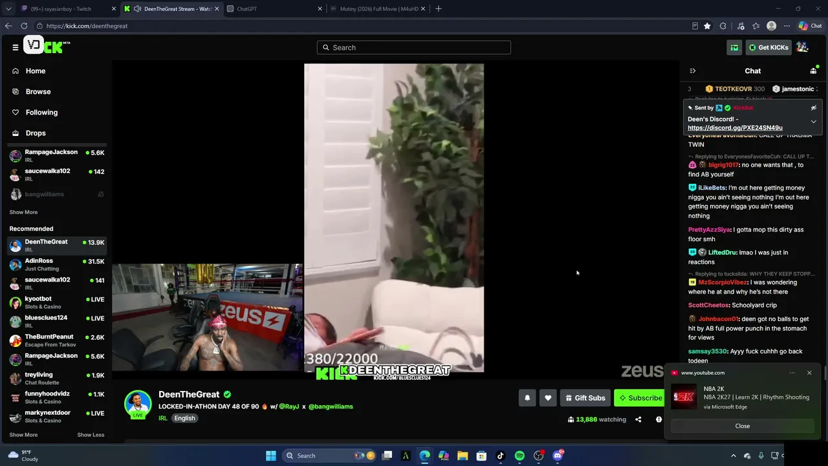The width and height of the screenshot is (828, 466).
Task: Open the browser favorites list icon
Action: click(756, 26)
